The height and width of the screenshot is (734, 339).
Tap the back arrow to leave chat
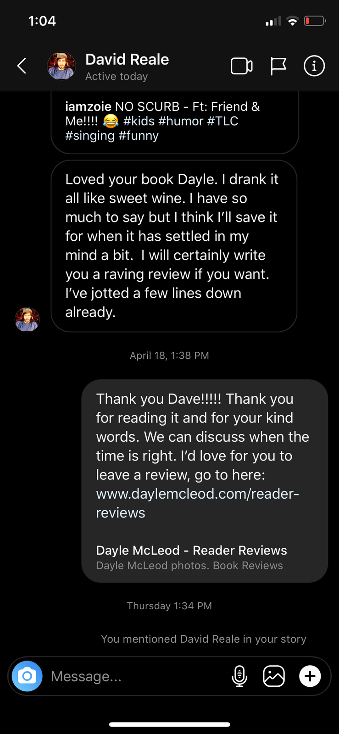(22, 66)
